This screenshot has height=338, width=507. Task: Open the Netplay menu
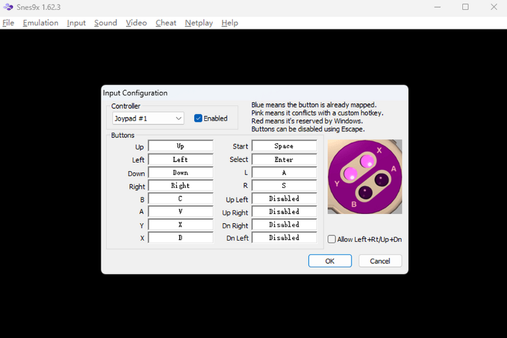pyautogui.click(x=199, y=23)
